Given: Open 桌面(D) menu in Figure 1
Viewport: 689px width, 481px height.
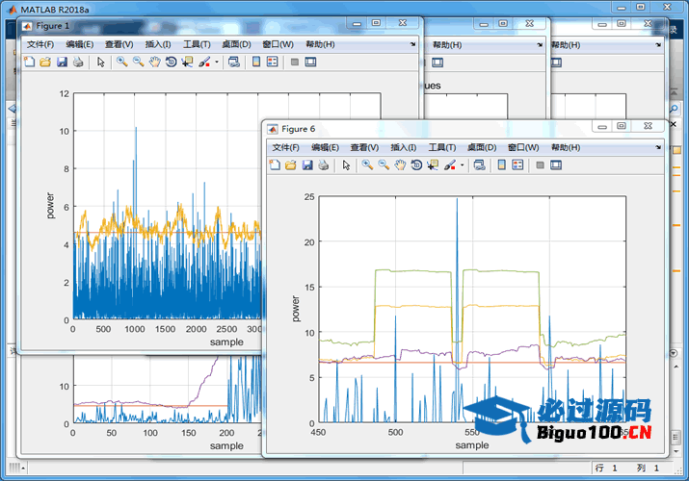Looking at the screenshot, I should coord(236,44).
